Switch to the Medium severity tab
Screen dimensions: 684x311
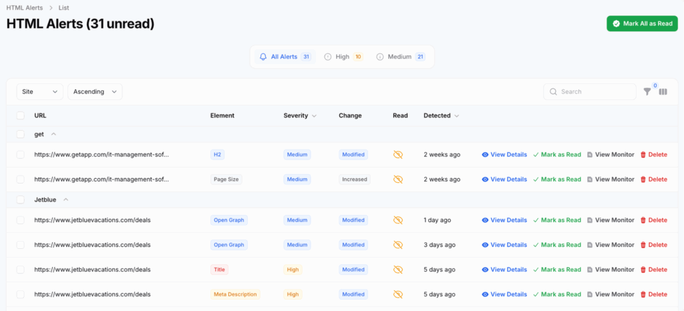pos(401,57)
